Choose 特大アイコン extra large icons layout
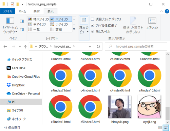 pos(38,19)
